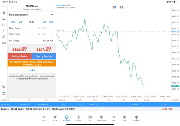
Task: Open the Account profile icon
Action: pyautogui.click(x=125, y=118)
